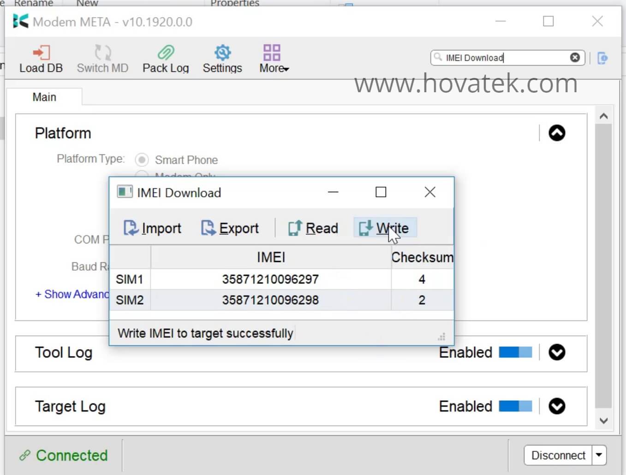Image resolution: width=626 pixels, height=475 pixels.
Task: Select the SIM2 IMEI row
Action: (x=270, y=300)
